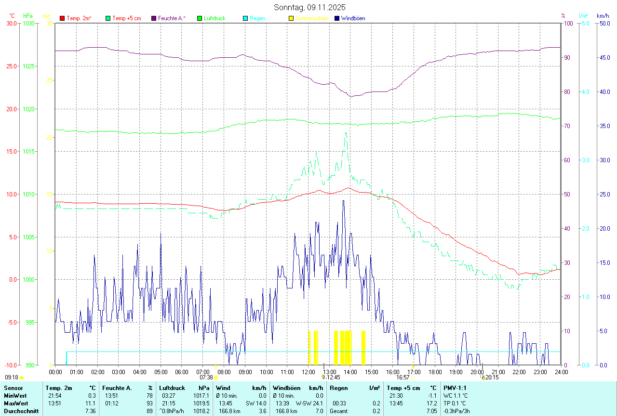Image resolution: width=617 pixels, height=416 pixels.
Task: Click the Temp +5 cm legend square
Action: pyautogui.click(x=108, y=18)
